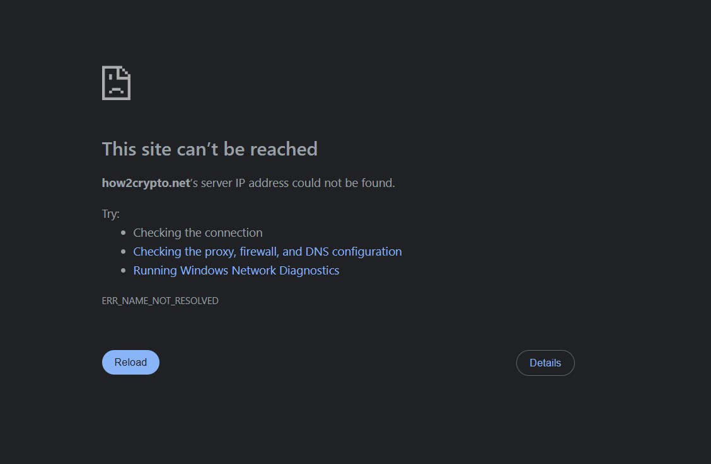Select the ERR_NAME_NOT_RESOLVED error code
The height and width of the screenshot is (464, 711).
(160, 301)
